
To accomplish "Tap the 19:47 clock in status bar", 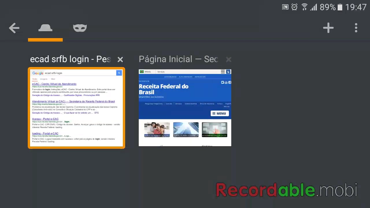I will [356, 7].
